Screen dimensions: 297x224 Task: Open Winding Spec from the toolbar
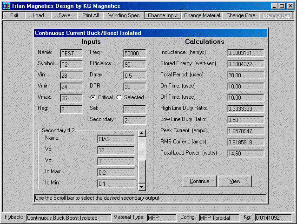[x=124, y=15]
